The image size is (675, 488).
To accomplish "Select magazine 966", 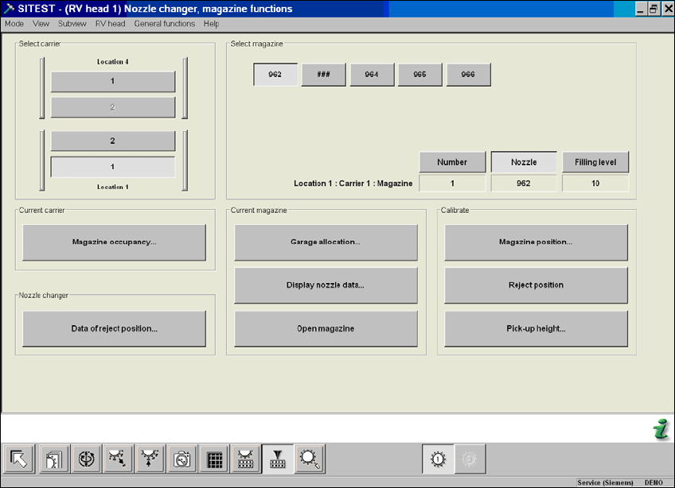I will 468,75.
